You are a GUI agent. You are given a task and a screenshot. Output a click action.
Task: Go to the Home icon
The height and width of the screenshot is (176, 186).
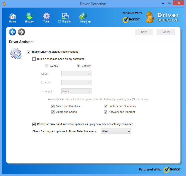point(12,16)
